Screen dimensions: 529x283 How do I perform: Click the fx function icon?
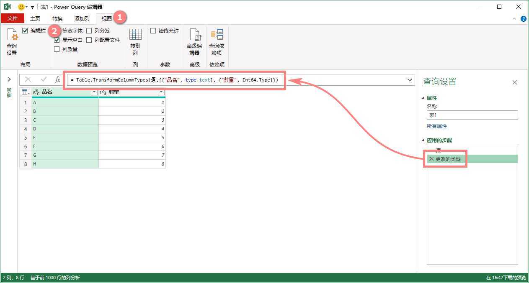58,79
